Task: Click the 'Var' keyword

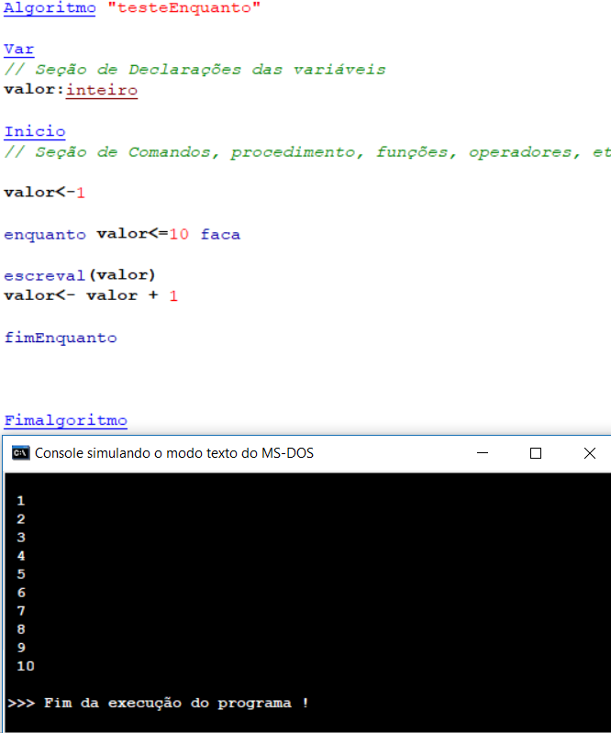Action: [x=19, y=50]
